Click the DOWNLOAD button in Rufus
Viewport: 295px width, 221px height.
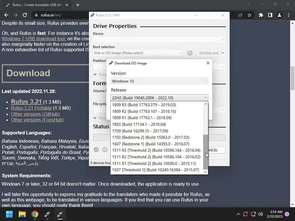click(x=209, y=53)
